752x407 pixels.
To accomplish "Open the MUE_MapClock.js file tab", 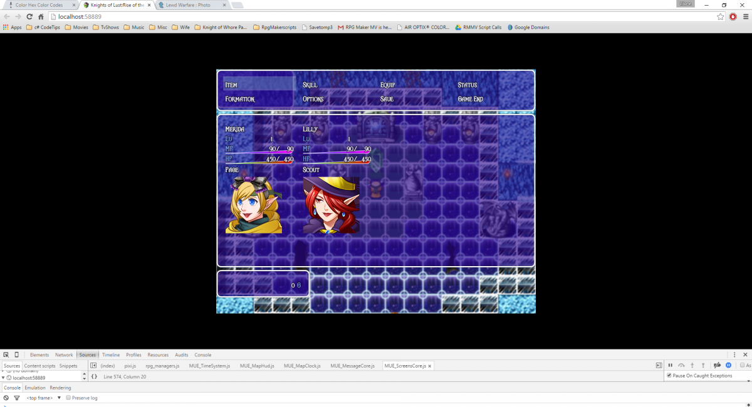I will pos(302,366).
